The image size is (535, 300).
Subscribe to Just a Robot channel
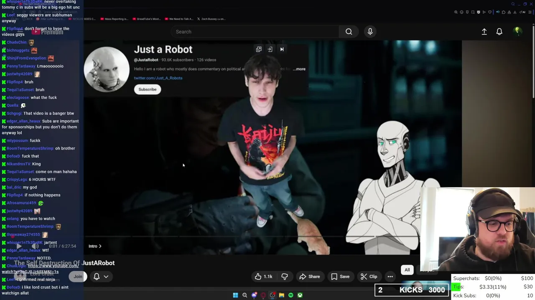147,89
